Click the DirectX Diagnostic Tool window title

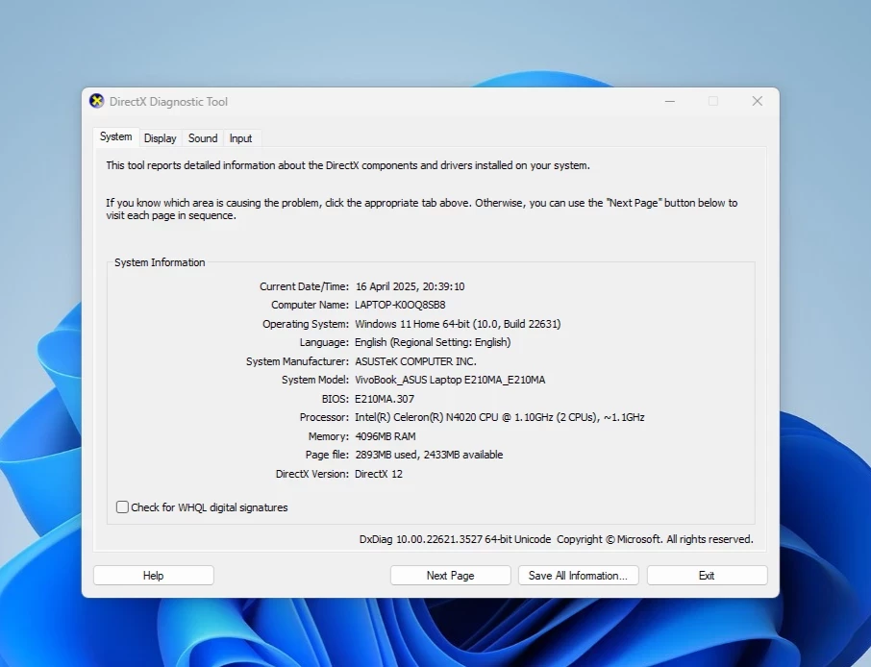(168, 102)
